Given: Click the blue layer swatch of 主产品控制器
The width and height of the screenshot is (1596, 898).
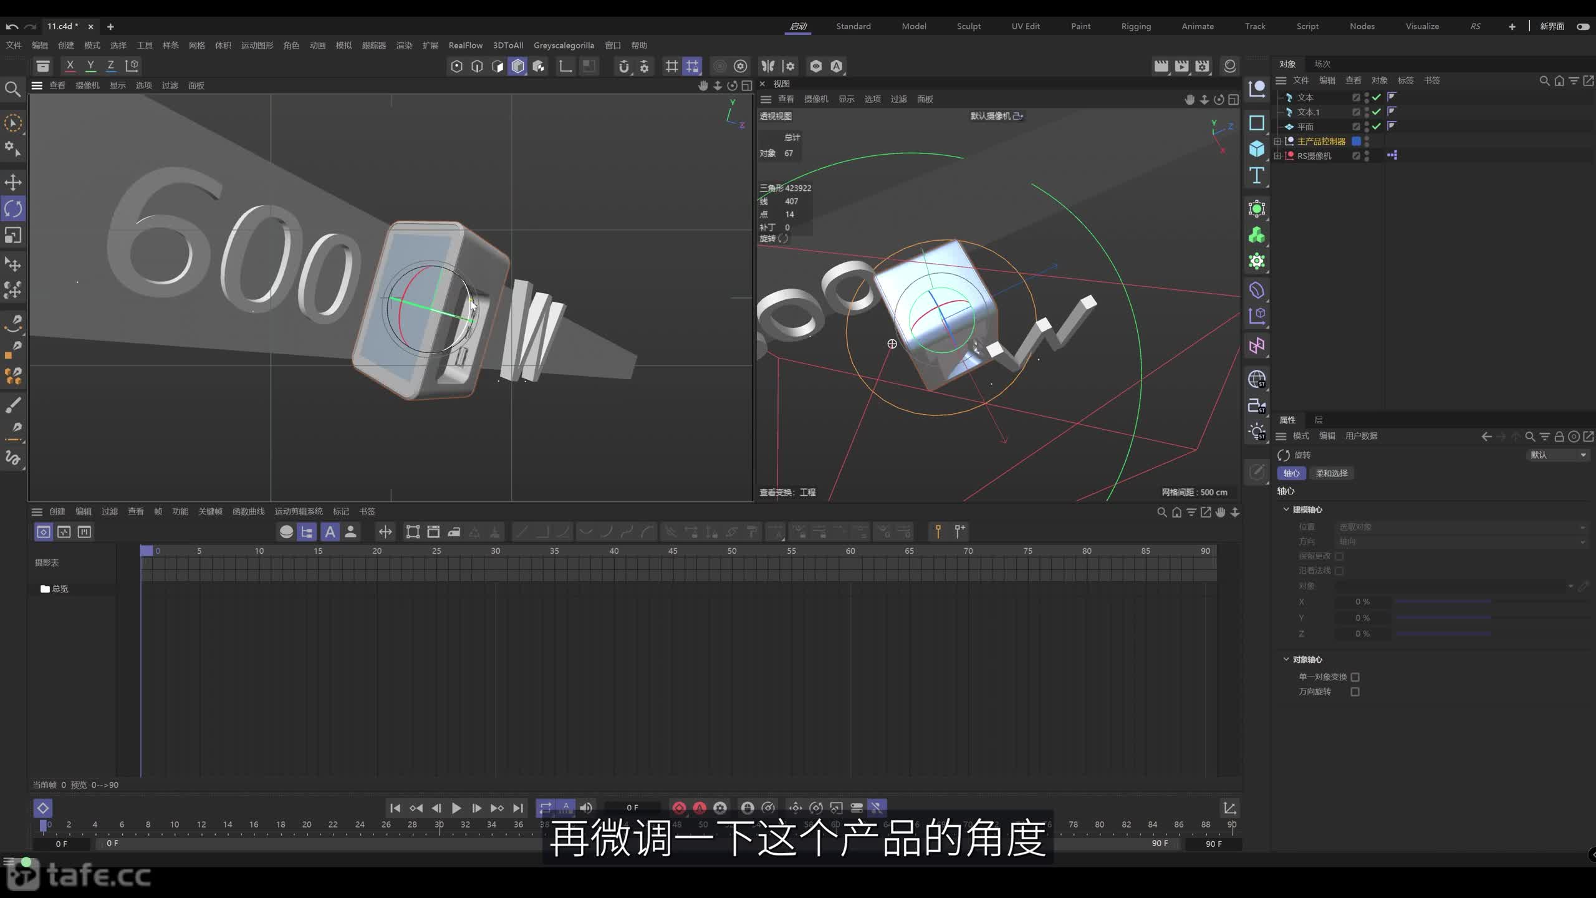Looking at the screenshot, I should (x=1356, y=142).
